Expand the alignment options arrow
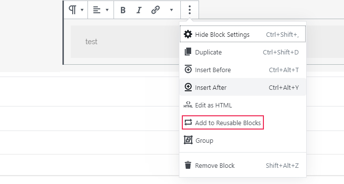The image size is (344, 184). pos(107,10)
